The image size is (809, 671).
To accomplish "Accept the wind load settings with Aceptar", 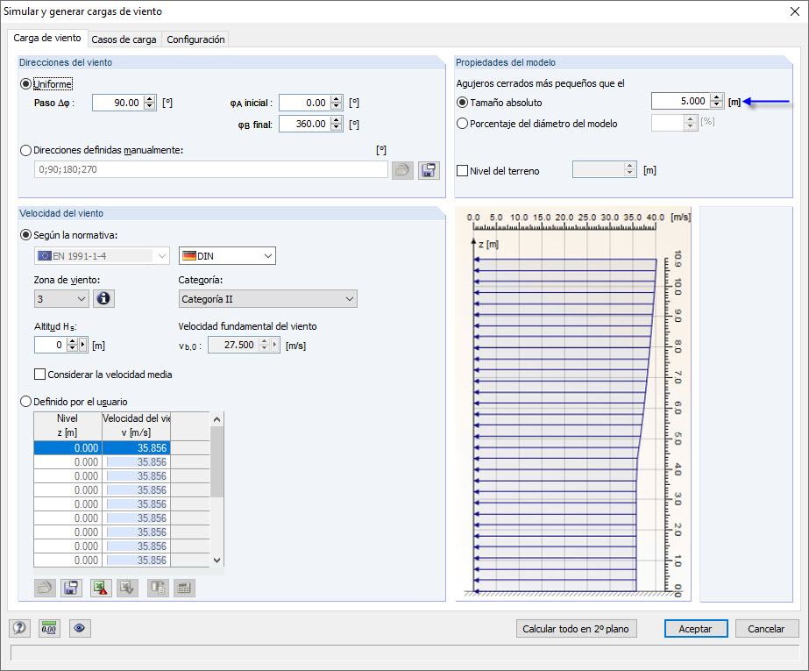I will tap(695, 628).
